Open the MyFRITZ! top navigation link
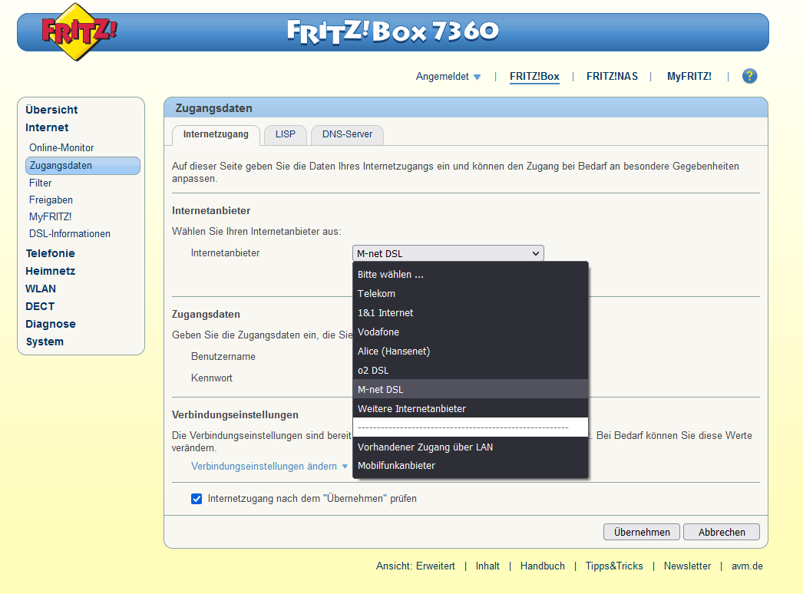 point(689,76)
